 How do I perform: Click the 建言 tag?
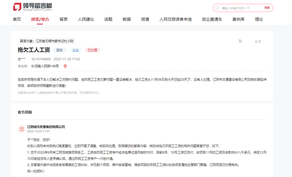point(59,50)
